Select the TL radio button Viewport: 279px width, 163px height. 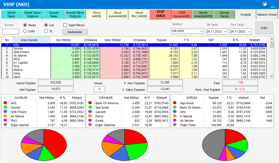[46, 31]
